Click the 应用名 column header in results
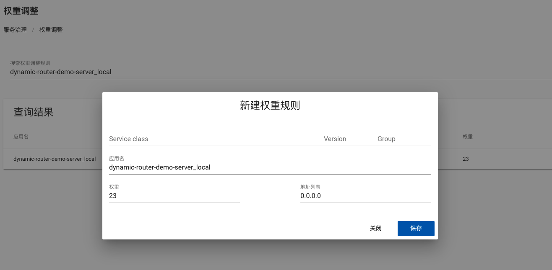Image resolution: width=552 pixels, height=270 pixels. click(21, 137)
